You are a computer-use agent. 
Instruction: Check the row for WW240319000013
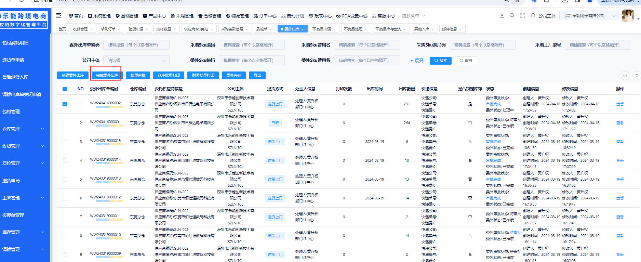65,179
